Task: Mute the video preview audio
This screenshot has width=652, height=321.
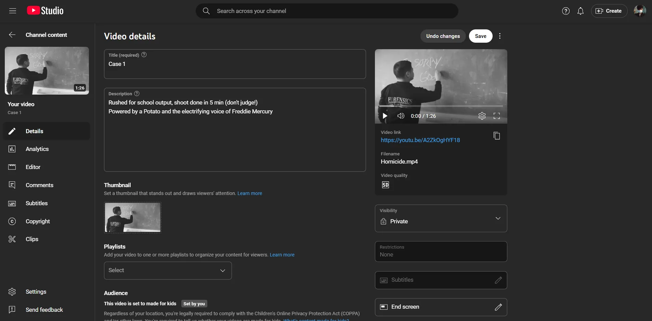Action: [x=401, y=116]
